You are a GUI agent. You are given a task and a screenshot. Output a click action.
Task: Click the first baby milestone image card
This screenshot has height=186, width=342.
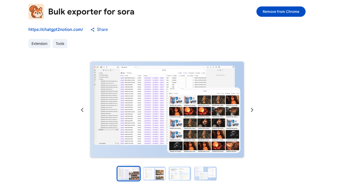[x=176, y=100]
